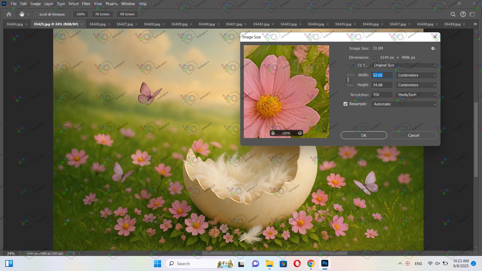The width and height of the screenshot is (482, 271).
Task: Uncheck the Resample checkbox
Action: click(x=345, y=104)
